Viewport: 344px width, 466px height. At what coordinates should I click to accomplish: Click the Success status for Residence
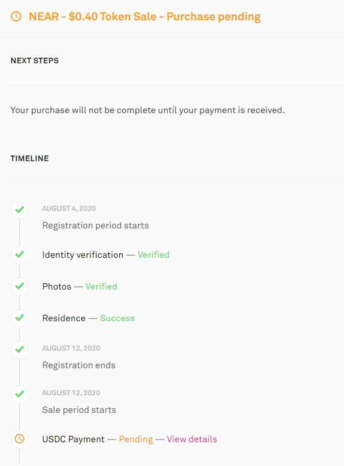point(117,318)
